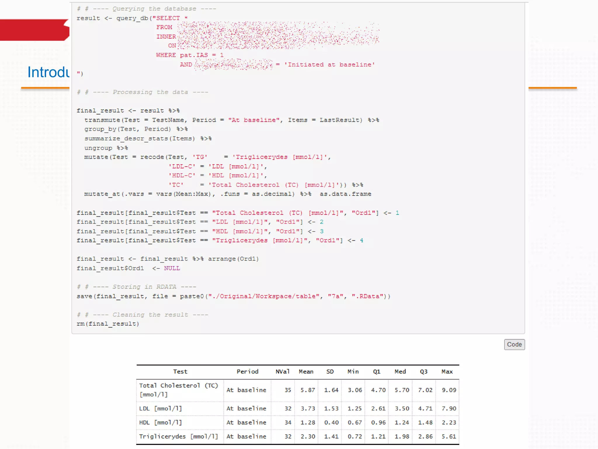Click the transmute(Test = TestName line

232,120
